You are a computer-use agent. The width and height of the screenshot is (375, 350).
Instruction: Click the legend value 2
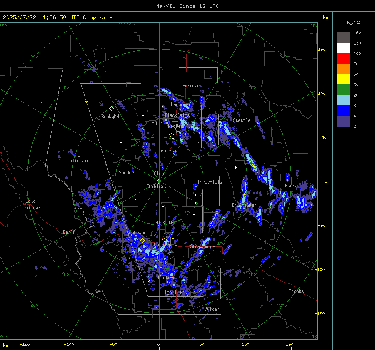click(x=355, y=127)
